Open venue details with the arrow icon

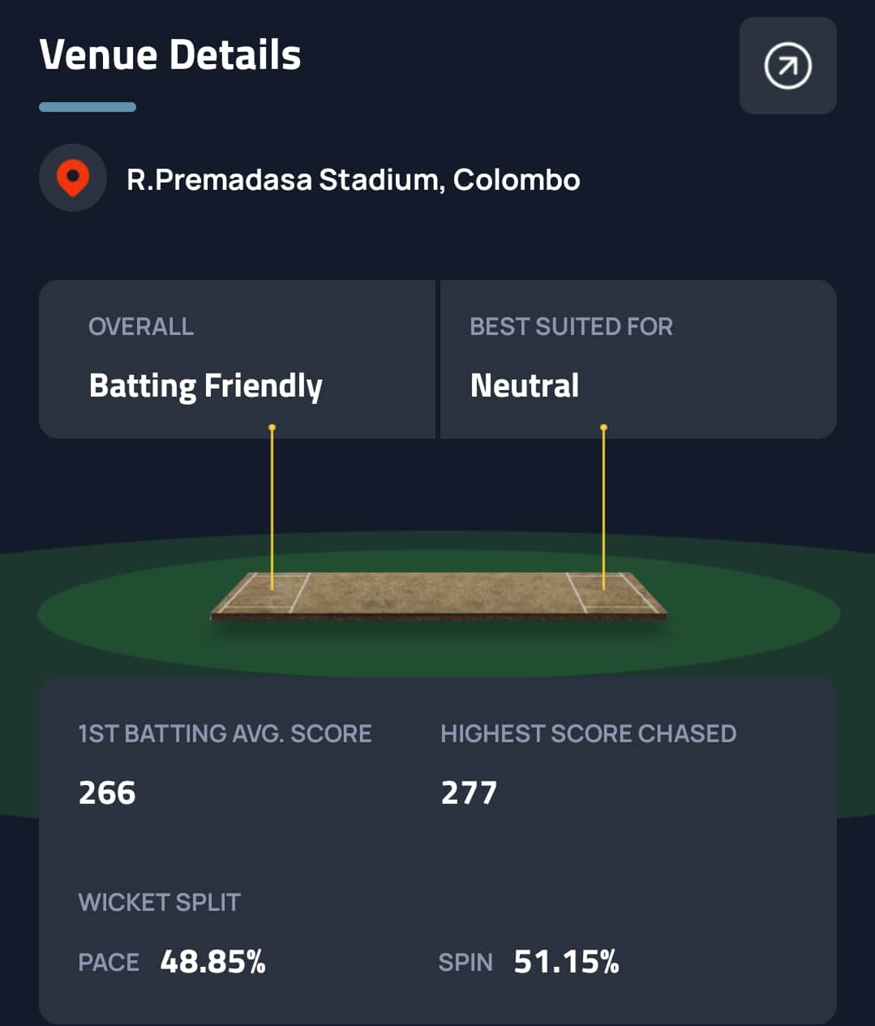(x=787, y=66)
